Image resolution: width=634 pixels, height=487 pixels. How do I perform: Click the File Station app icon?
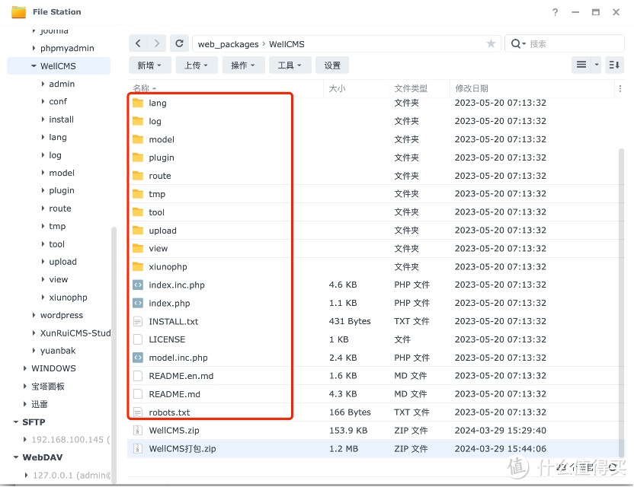coord(18,12)
